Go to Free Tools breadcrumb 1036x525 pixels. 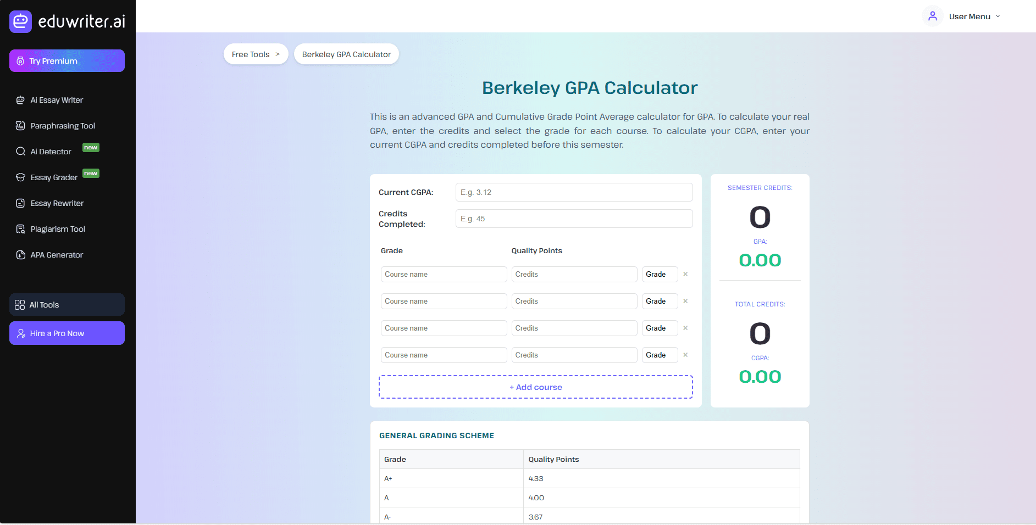click(x=256, y=54)
